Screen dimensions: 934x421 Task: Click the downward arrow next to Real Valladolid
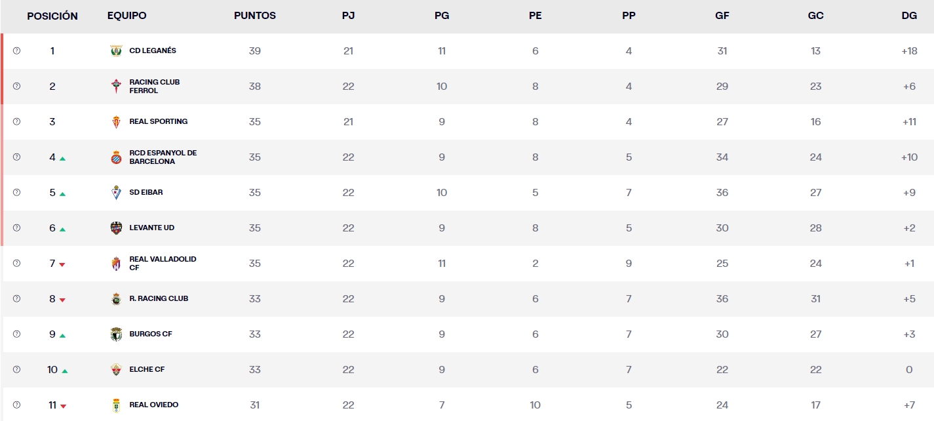[x=64, y=264]
